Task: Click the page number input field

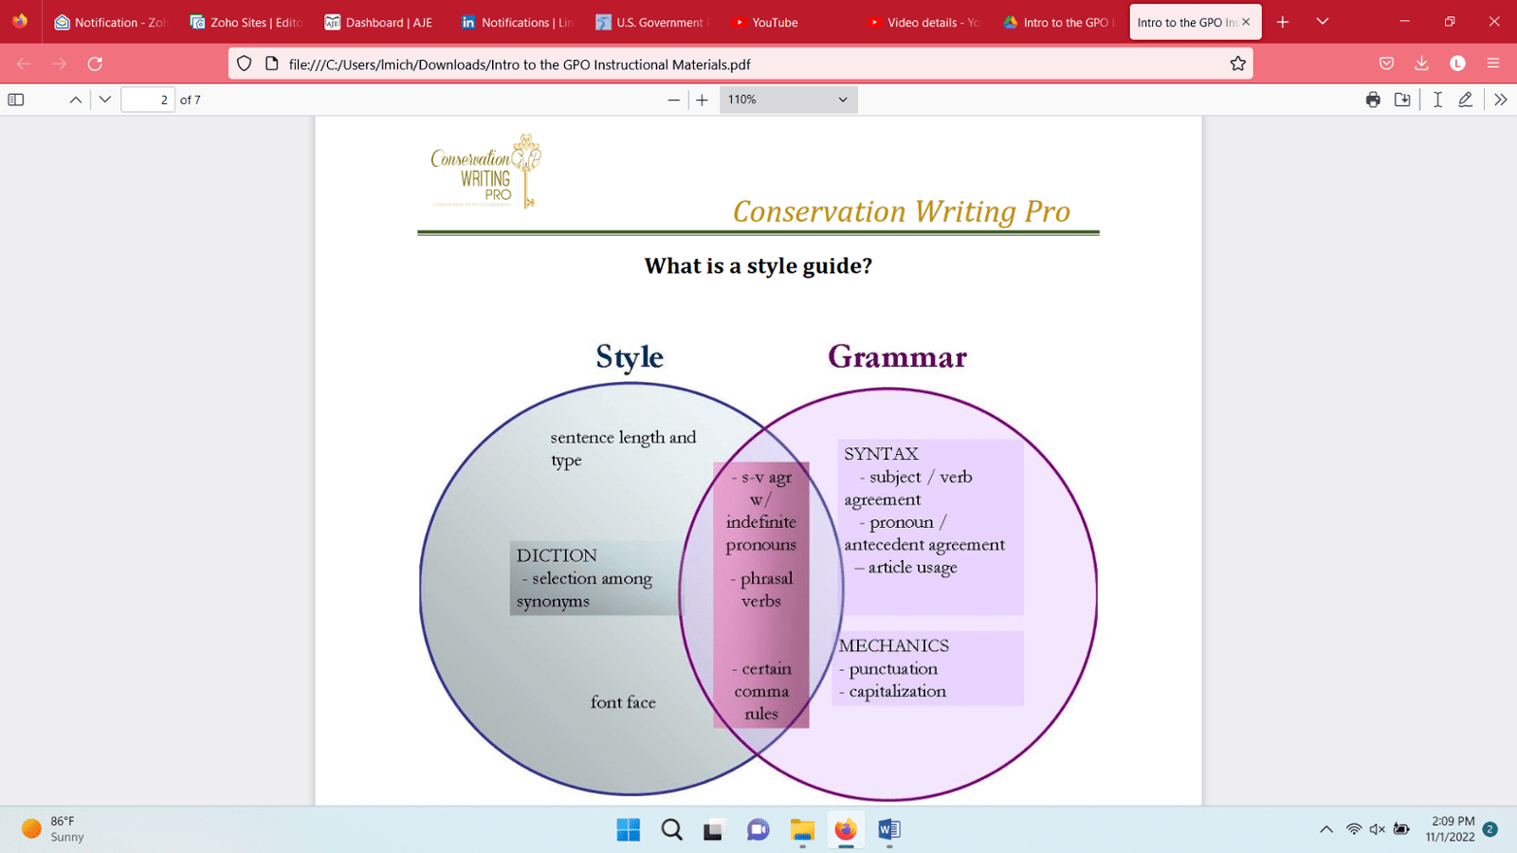Action: [148, 99]
